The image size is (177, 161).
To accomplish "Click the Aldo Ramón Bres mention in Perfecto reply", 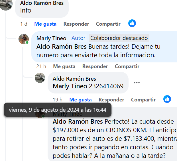I will (x=78, y=121).
